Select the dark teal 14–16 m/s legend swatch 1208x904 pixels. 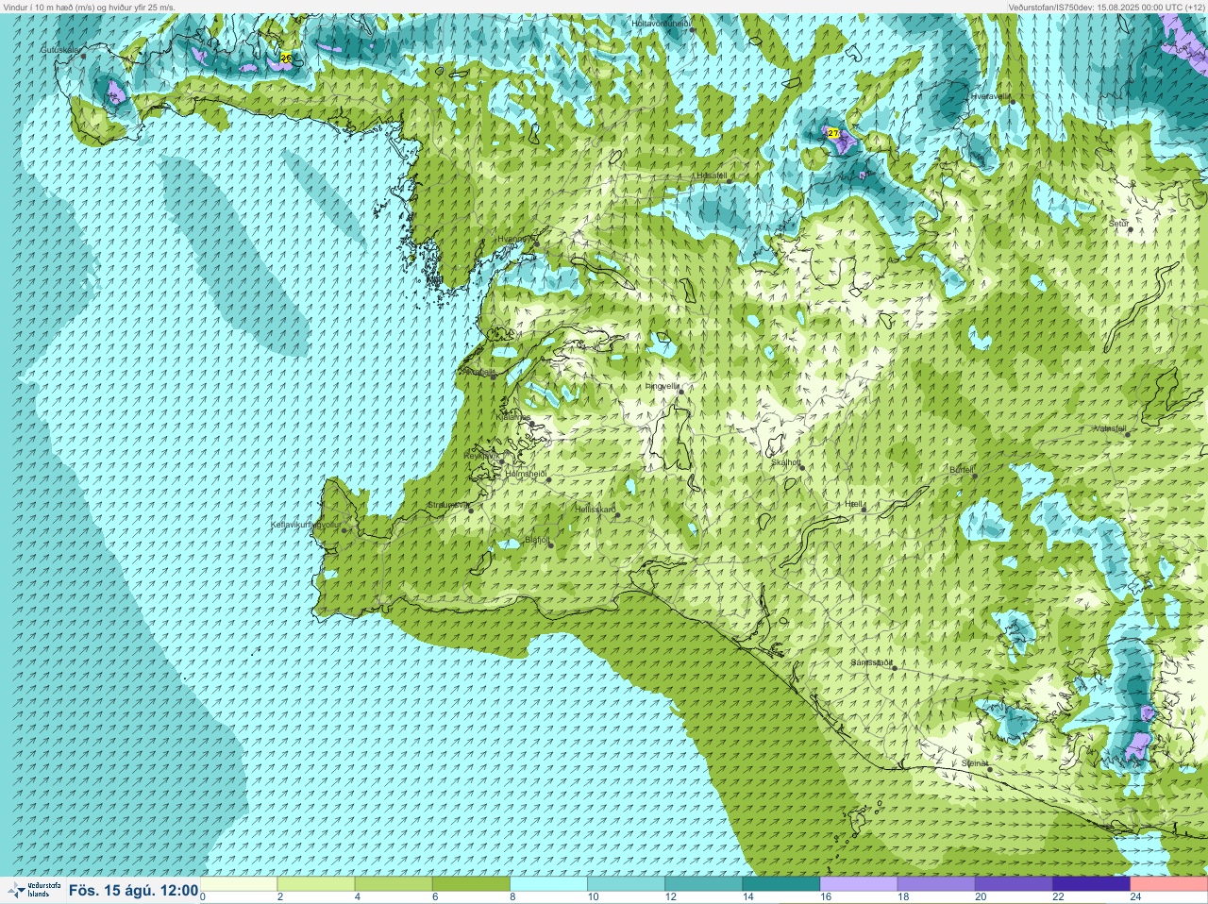click(780, 884)
